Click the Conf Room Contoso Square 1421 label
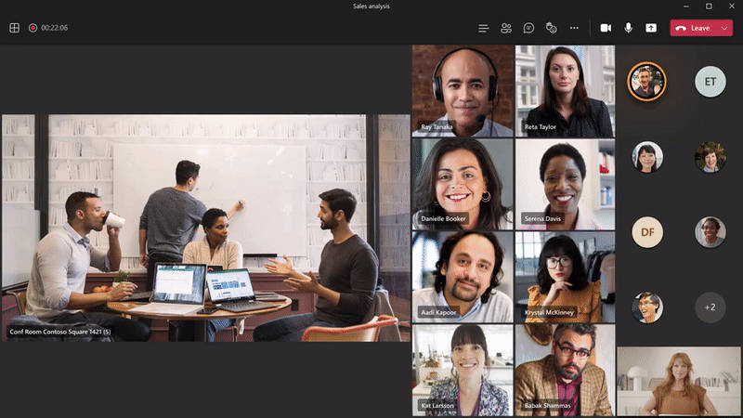Screen dimensions: 743x418 point(60,332)
